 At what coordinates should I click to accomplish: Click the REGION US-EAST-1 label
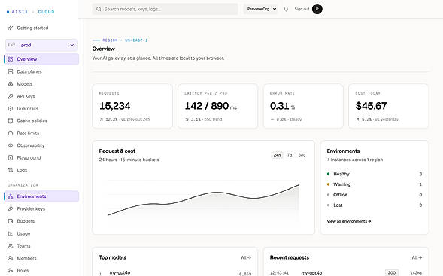(125, 40)
